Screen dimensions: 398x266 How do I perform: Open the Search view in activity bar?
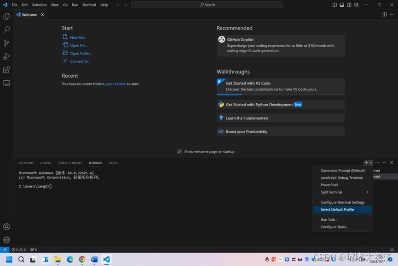(6, 30)
